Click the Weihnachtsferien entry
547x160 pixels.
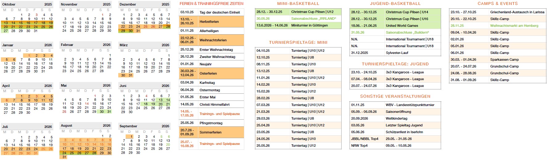(213, 40)
